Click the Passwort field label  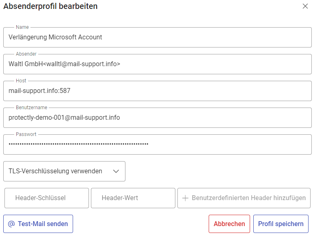point(26,134)
